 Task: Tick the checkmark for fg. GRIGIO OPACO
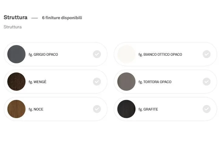(x=97, y=54)
